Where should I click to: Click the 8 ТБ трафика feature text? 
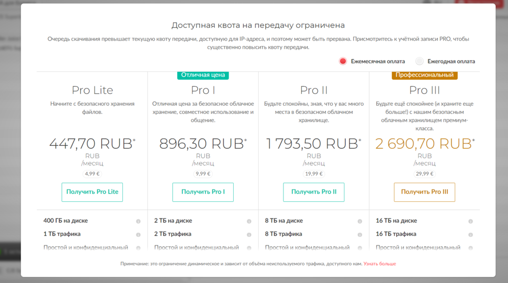[x=283, y=234]
